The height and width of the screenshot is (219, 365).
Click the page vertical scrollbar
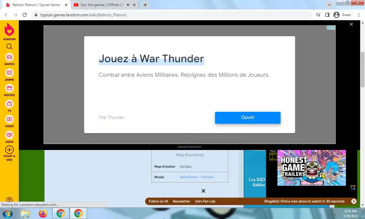pyautogui.click(x=363, y=70)
